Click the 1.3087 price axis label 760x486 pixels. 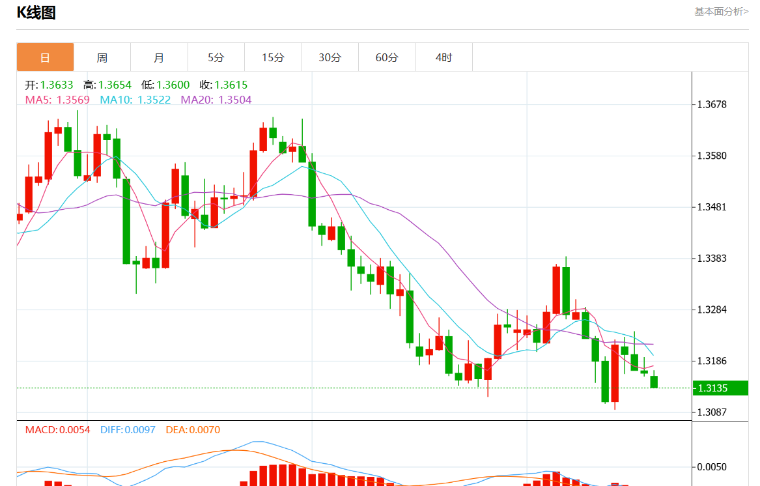click(x=712, y=412)
